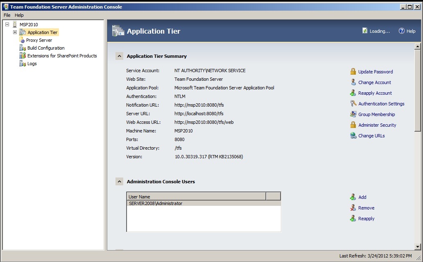Select the SERVER2008\Administrator user row
Image resolution: width=423 pixels, height=262 pixels.
pyautogui.click(x=204, y=203)
